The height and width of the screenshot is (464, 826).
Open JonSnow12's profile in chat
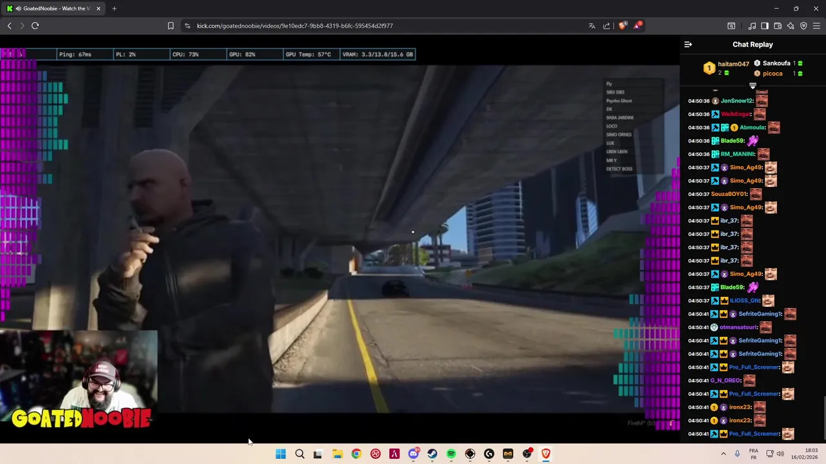tap(737, 101)
